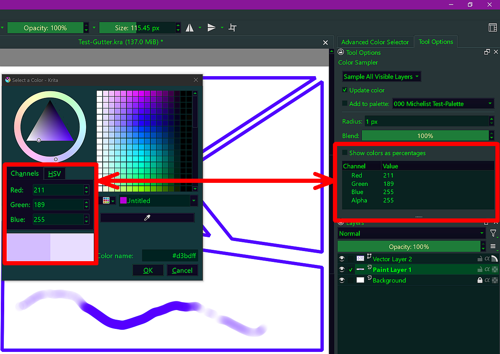Open the Sample All Visible Layers dropdown
Screen dimensions: 500x354
tap(381, 77)
